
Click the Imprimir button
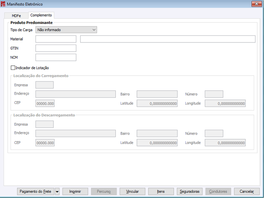click(75, 191)
